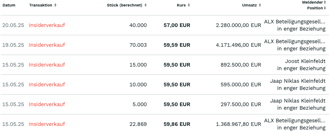Open Insiderverkauf row with 15.000 Stück

point(47,65)
